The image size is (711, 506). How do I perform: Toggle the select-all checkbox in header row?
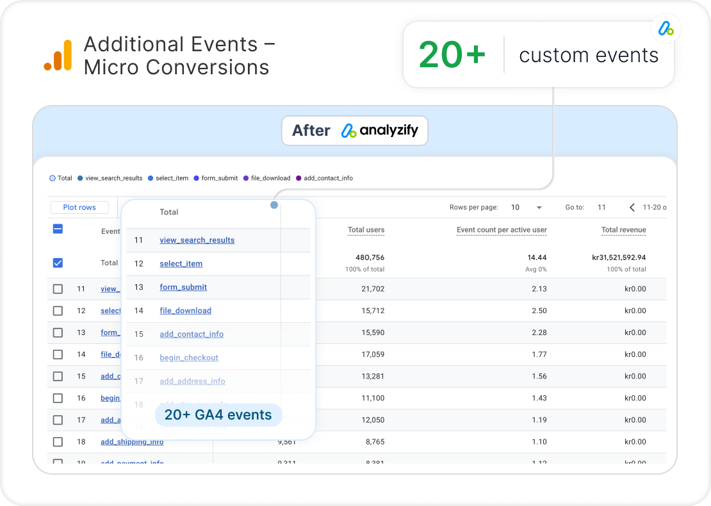pyautogui.click(x=58, y=229)
